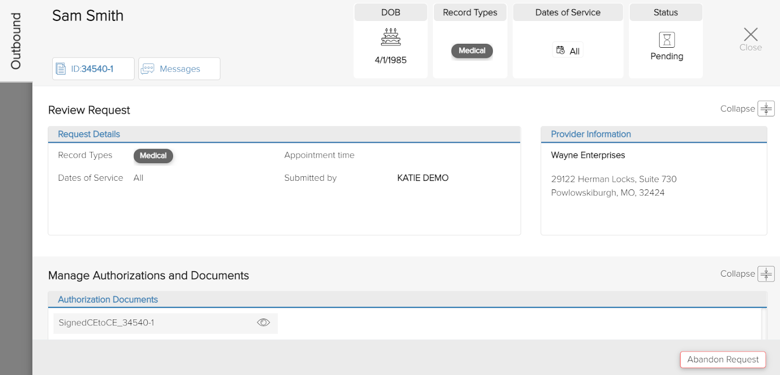Click the Medical badge under Record Types header

(x=472, y=51)
